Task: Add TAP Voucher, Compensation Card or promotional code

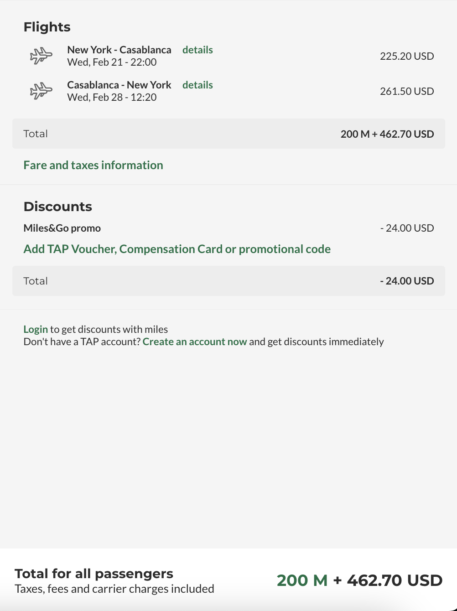Action: coord(177,249)
